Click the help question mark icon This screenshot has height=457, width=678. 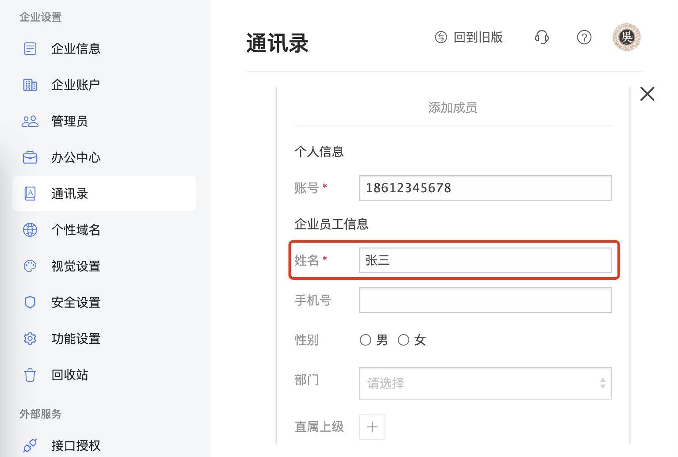(x=584, y=38)
